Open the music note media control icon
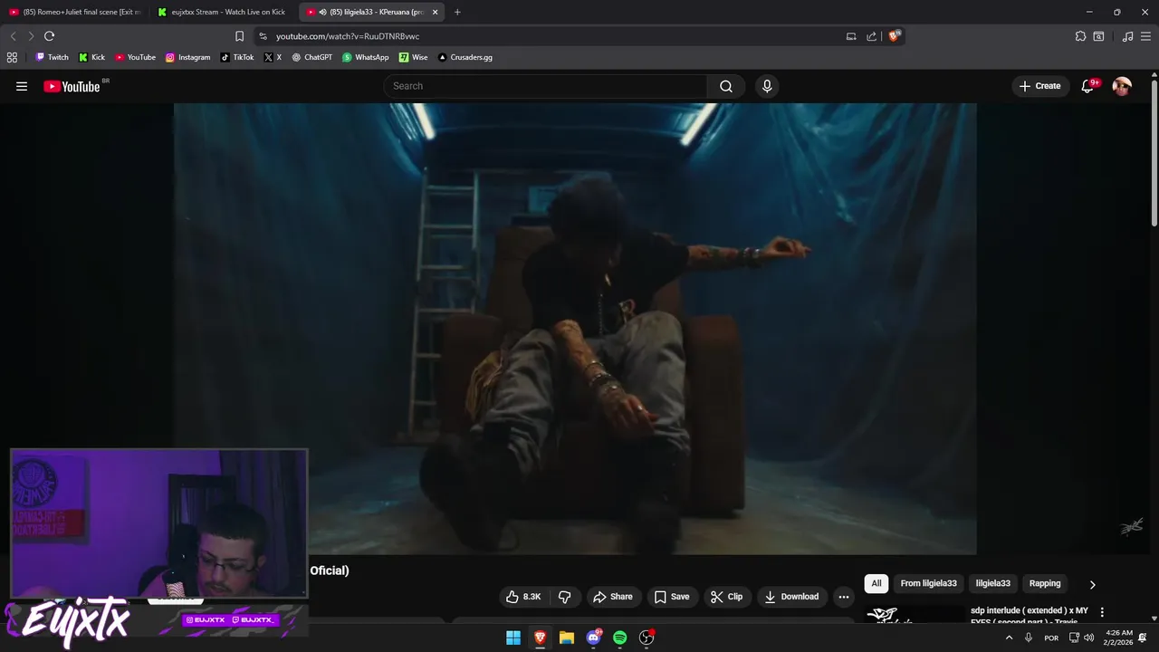Viewport: 1159px width, 652px height. click(x=1127, y=36)
